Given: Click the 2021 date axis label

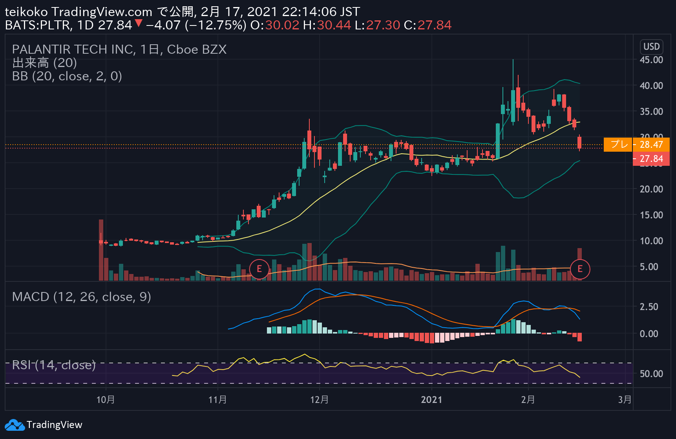Looking at the screenshot, I should pyautogui.click(x=431, y=400).
